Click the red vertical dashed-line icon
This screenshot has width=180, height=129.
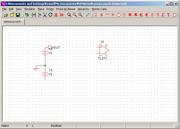point(56,15)
